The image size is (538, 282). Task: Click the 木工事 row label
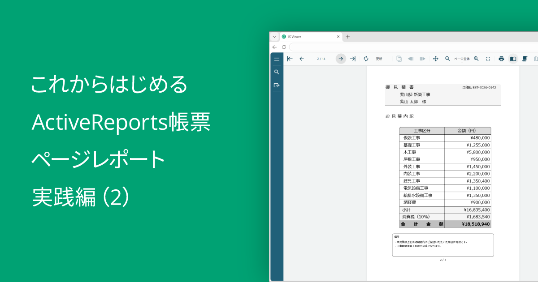coord(409,152)
